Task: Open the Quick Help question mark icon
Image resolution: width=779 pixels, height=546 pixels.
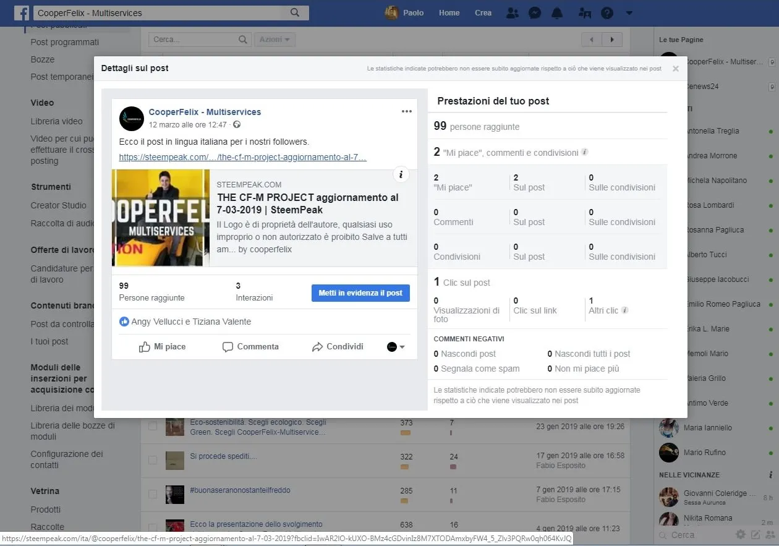Action: (607, 13)
